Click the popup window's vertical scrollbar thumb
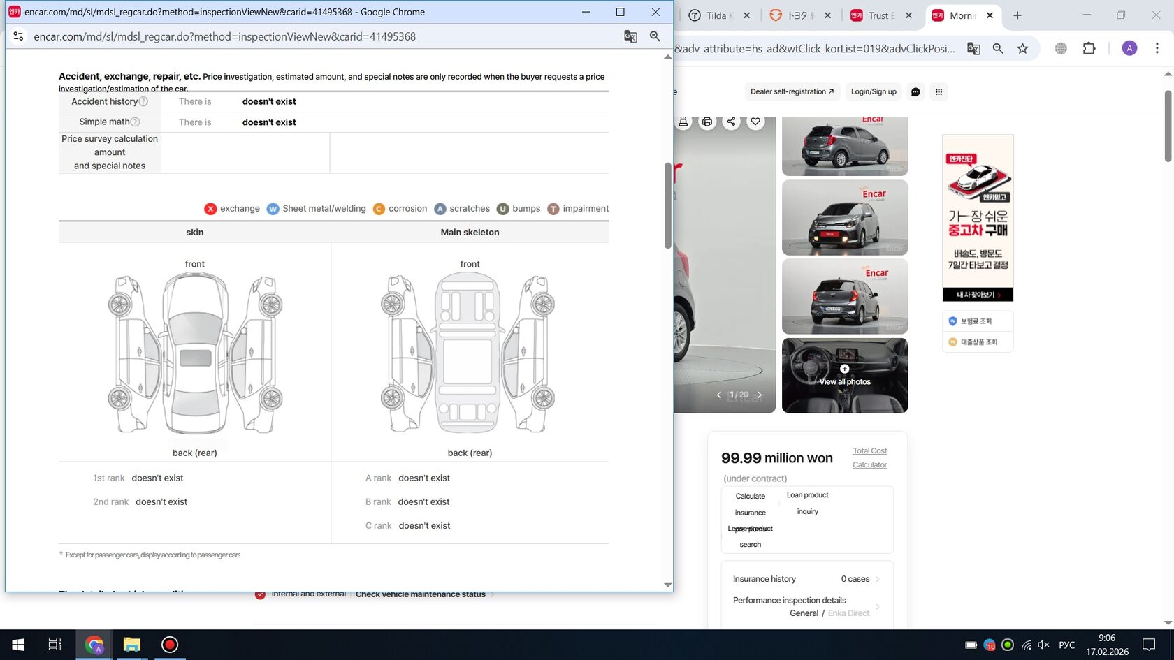 (x=668, y=205)
